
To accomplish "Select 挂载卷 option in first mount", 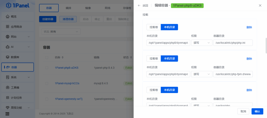I will coord(154,27).
